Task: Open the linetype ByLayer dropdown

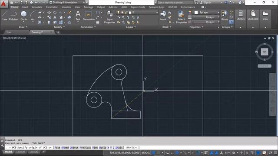Action: [206, 22]
